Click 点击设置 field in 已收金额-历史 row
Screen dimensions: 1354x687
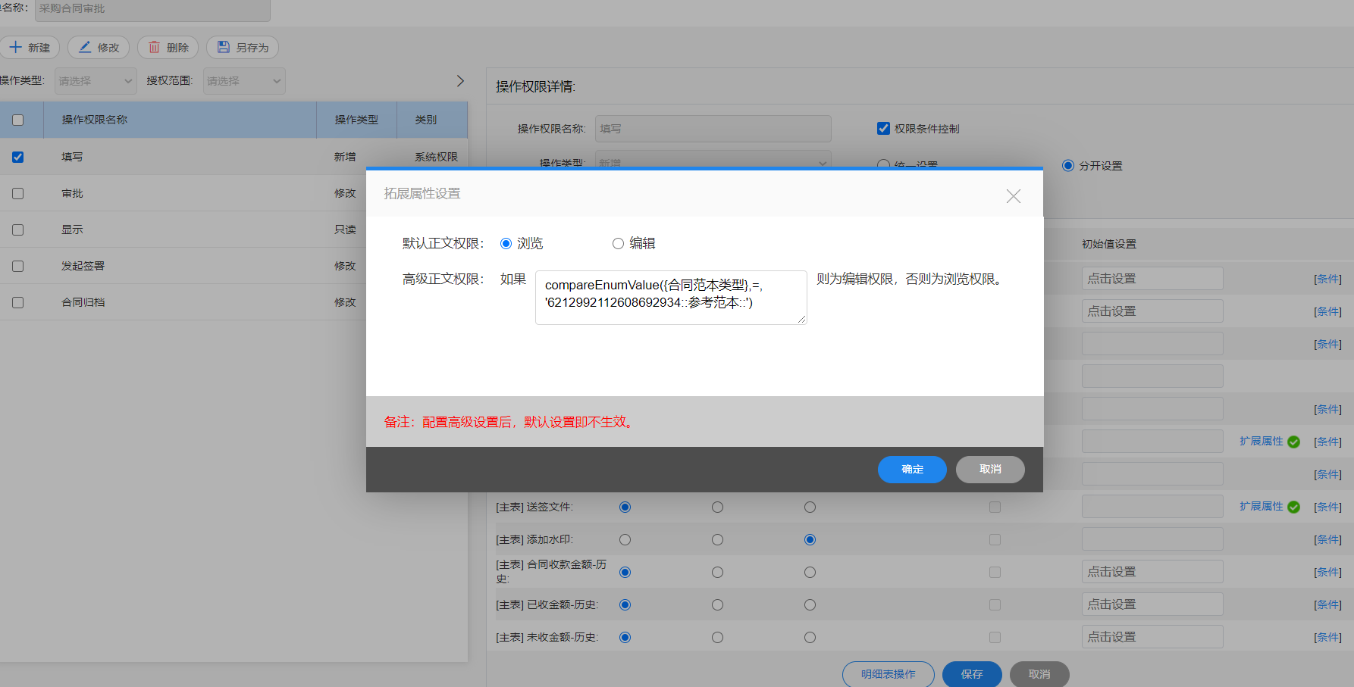point(1152,604)
